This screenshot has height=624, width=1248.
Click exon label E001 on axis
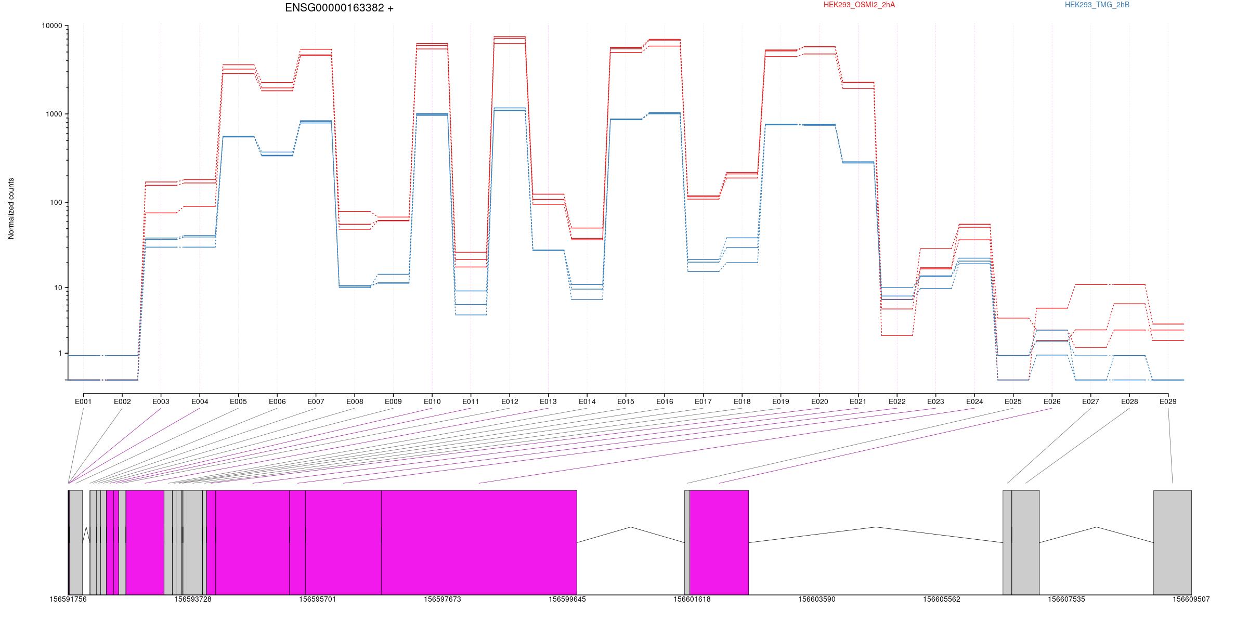pos(83,401)
